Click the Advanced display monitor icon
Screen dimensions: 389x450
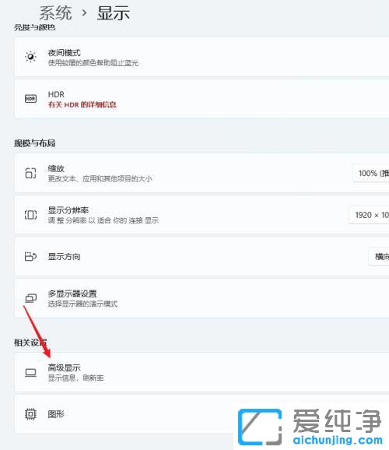pos(30,372)
